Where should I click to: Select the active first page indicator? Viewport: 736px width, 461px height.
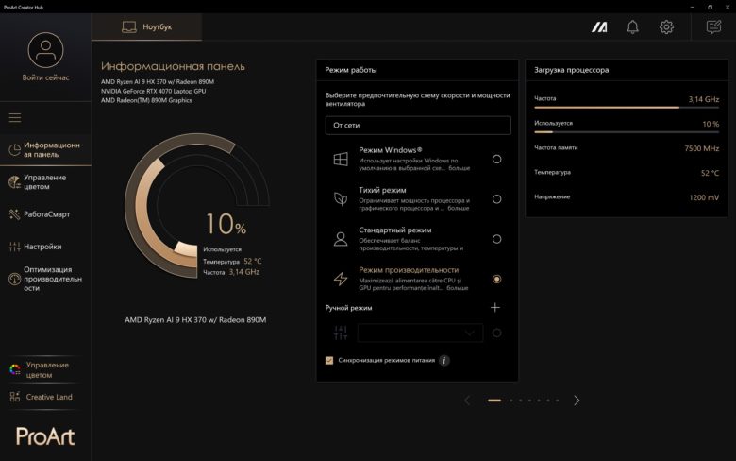click(x=494, y=401)
